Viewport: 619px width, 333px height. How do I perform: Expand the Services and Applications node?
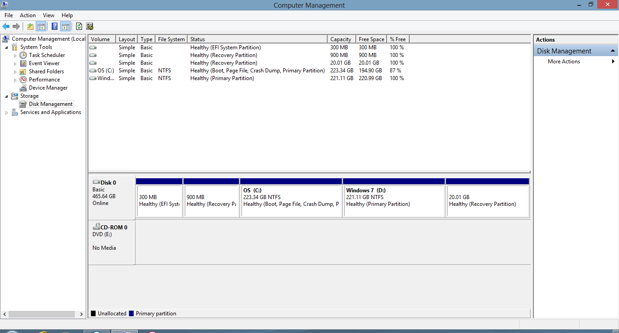click(x=6, y=113)
